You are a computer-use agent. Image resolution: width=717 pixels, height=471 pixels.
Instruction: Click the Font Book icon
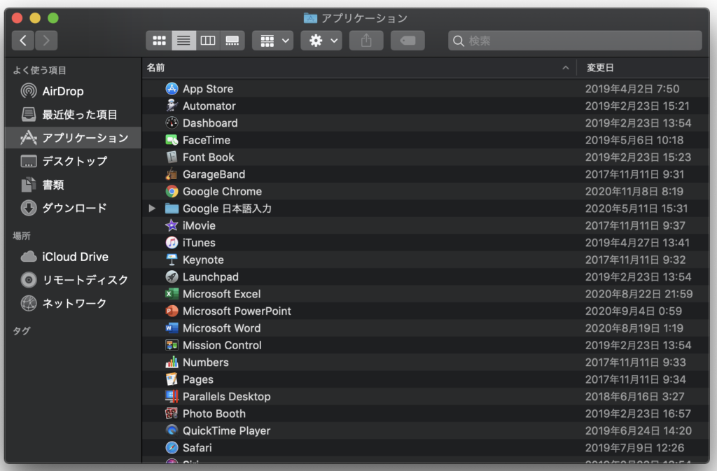click(172, 157)
